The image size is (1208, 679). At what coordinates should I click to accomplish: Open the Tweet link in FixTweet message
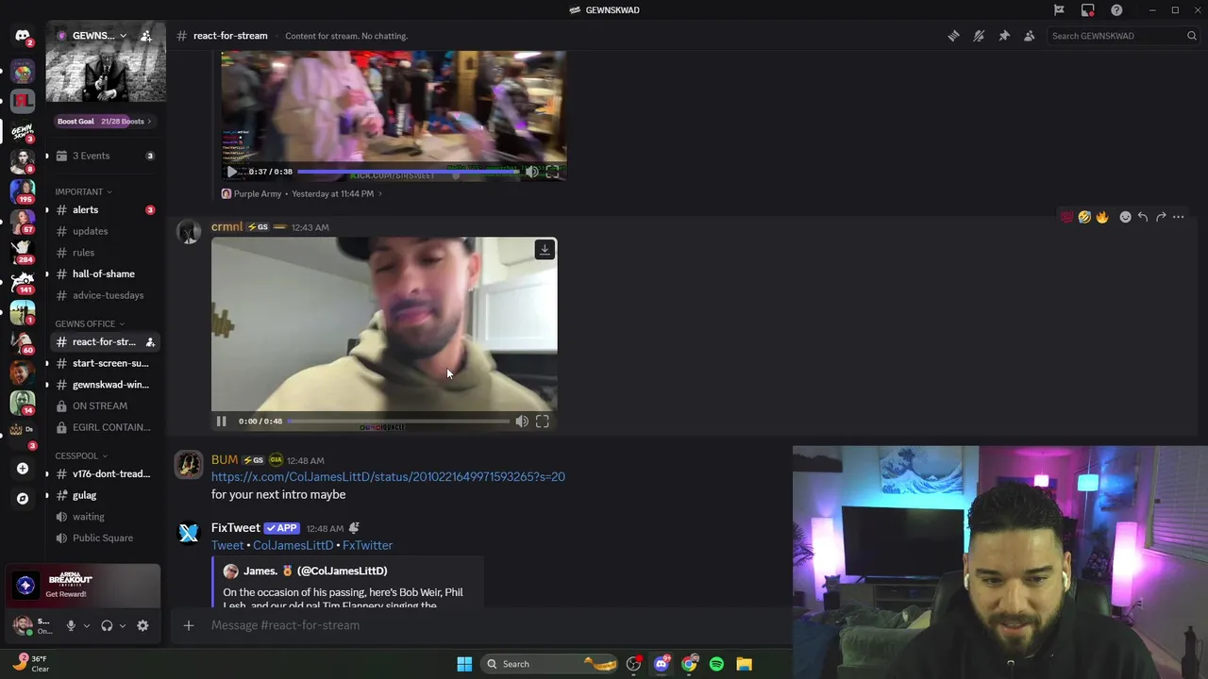tap(227, 545)
